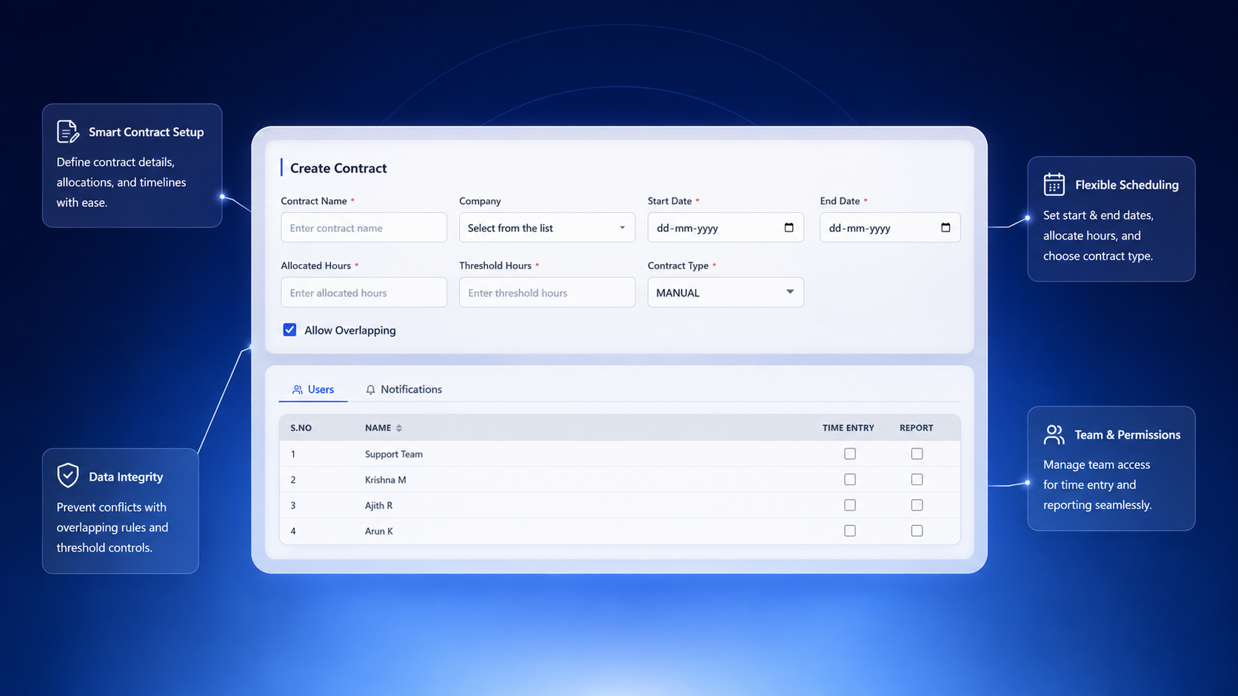Open the Company select dropdown
Image resolution: width=1238 pixels, height=696 pixels.
[547, 228]
